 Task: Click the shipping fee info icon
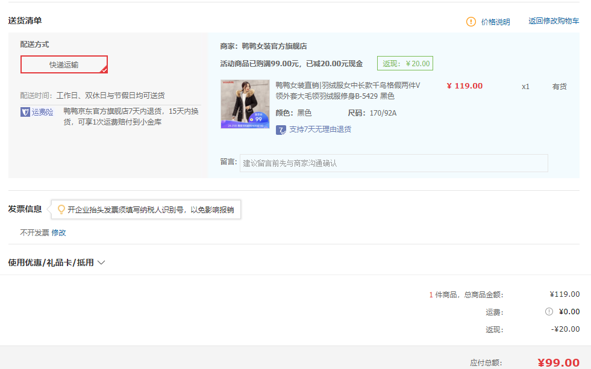[x=549, y=311]
